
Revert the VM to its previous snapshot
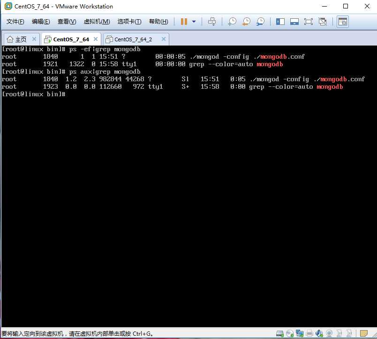pyautogui.click(x=246, y=22)
